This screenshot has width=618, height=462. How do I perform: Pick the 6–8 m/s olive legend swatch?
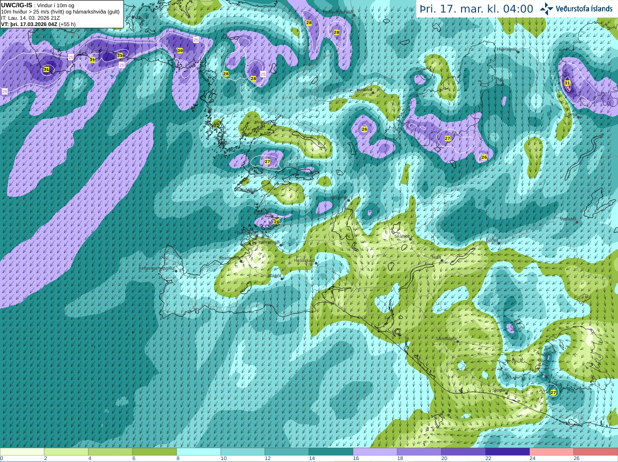pyautogui.click(x=154, y=452)
